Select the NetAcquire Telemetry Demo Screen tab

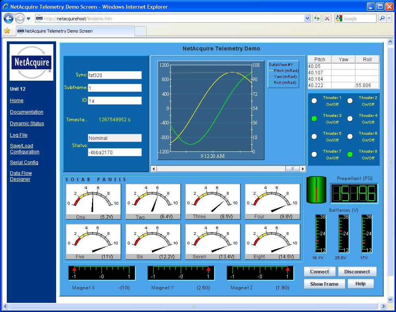(x=75, y=31)
